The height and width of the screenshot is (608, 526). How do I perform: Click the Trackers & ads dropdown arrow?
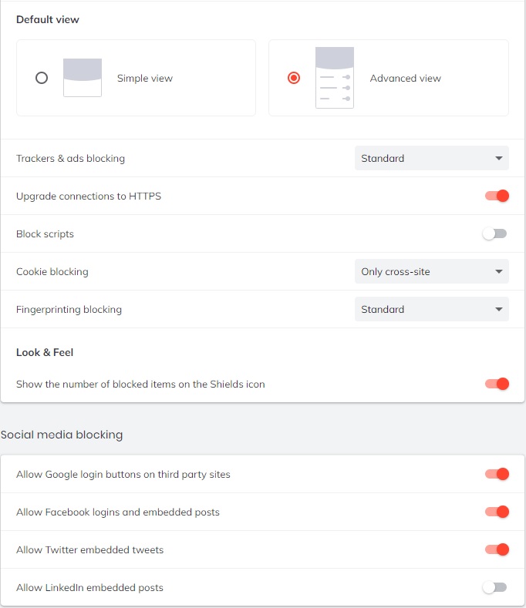pyautogui.click(x=498, y=159)
